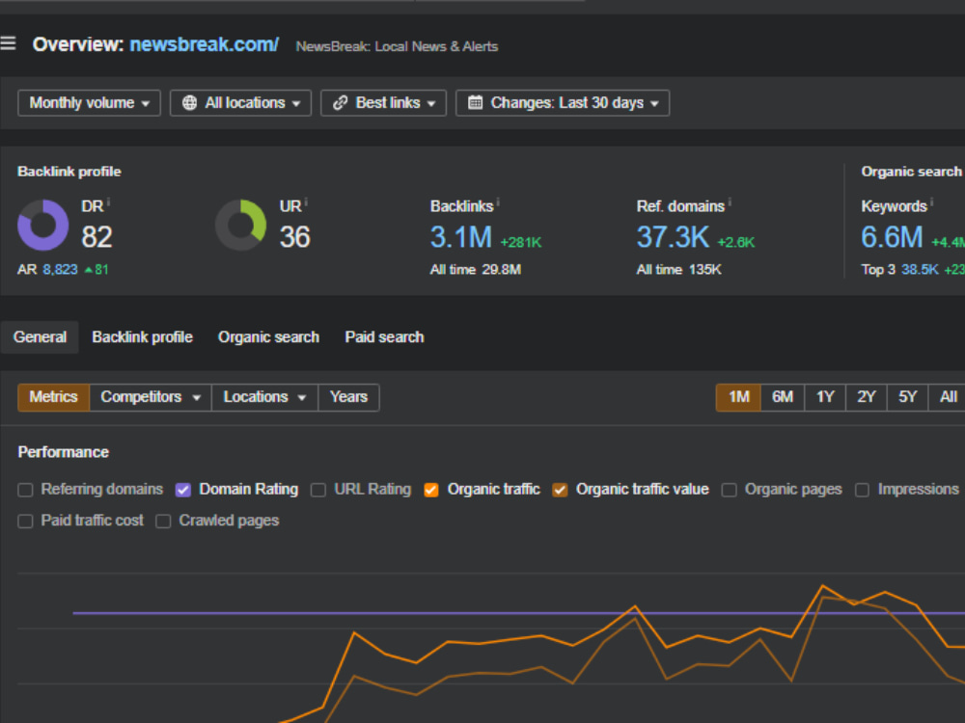Open the Changes: Last 30 days dropdown

(x=563, y=103)
